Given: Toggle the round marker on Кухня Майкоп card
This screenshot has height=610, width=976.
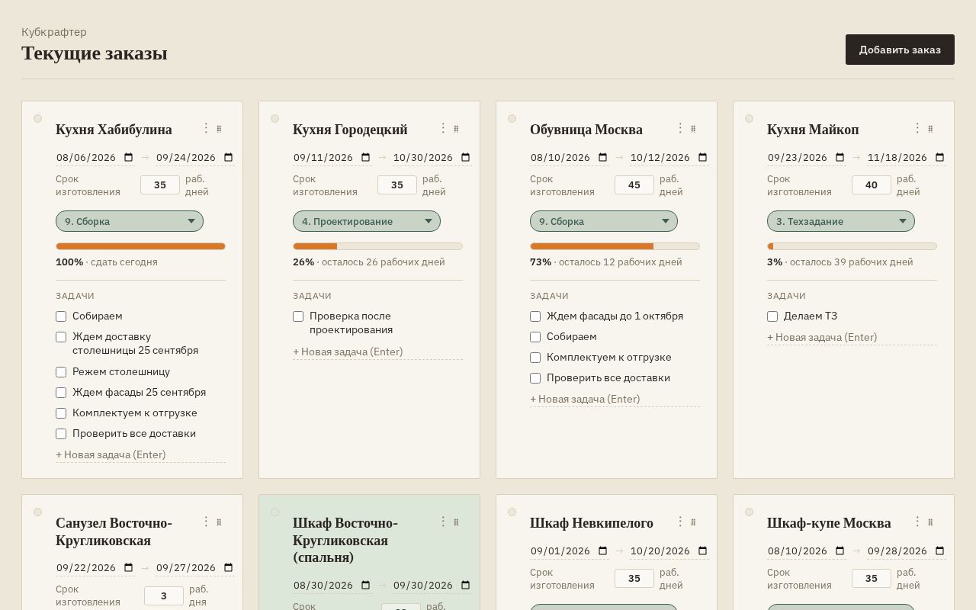Looking at the screenshot, I should tap(749, 118).
